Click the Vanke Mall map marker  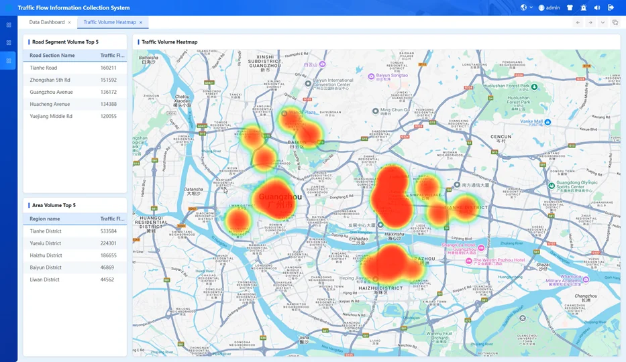(x=547, y=123)
